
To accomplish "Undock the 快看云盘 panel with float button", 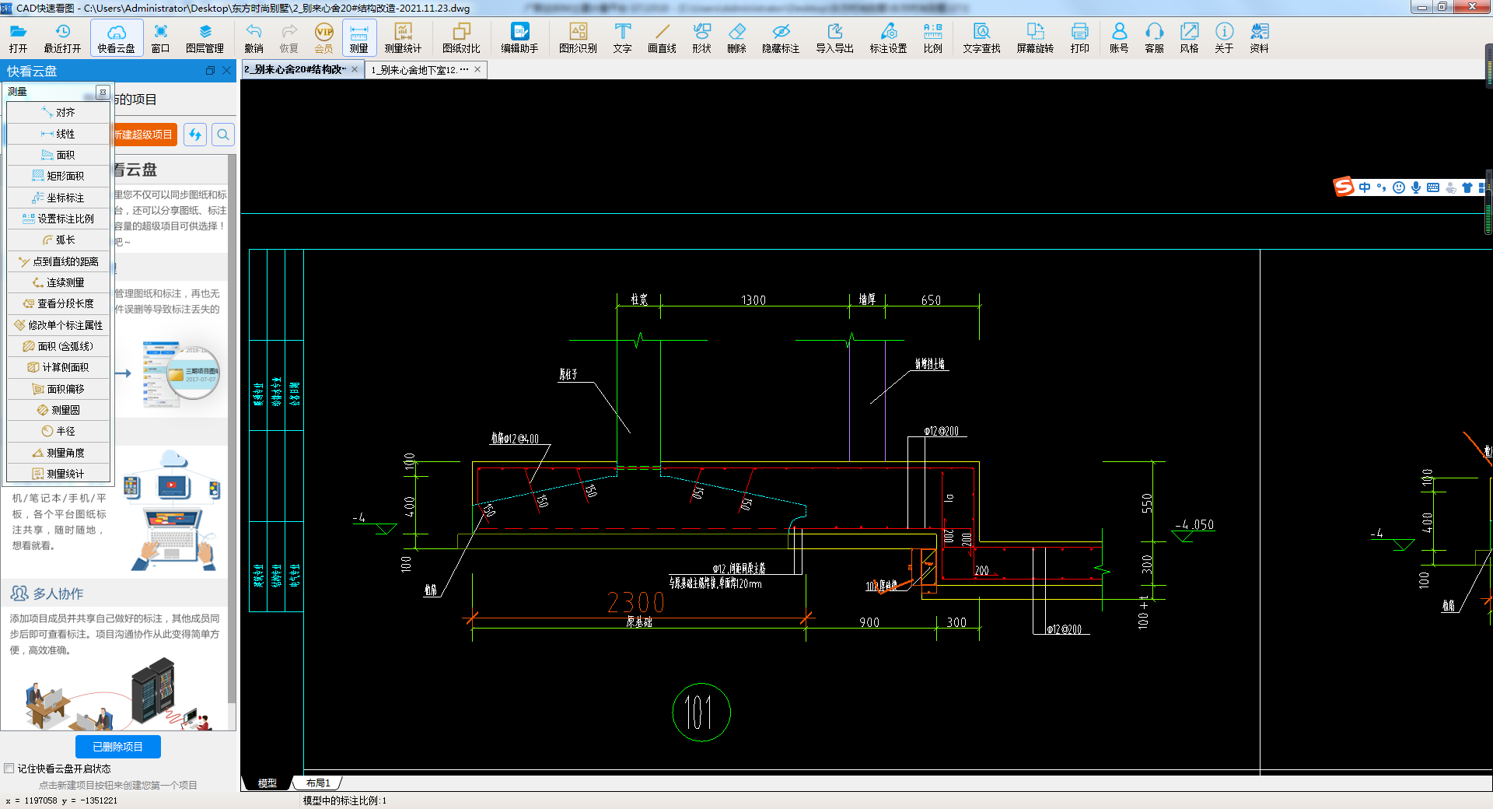I will coord(210,71).
